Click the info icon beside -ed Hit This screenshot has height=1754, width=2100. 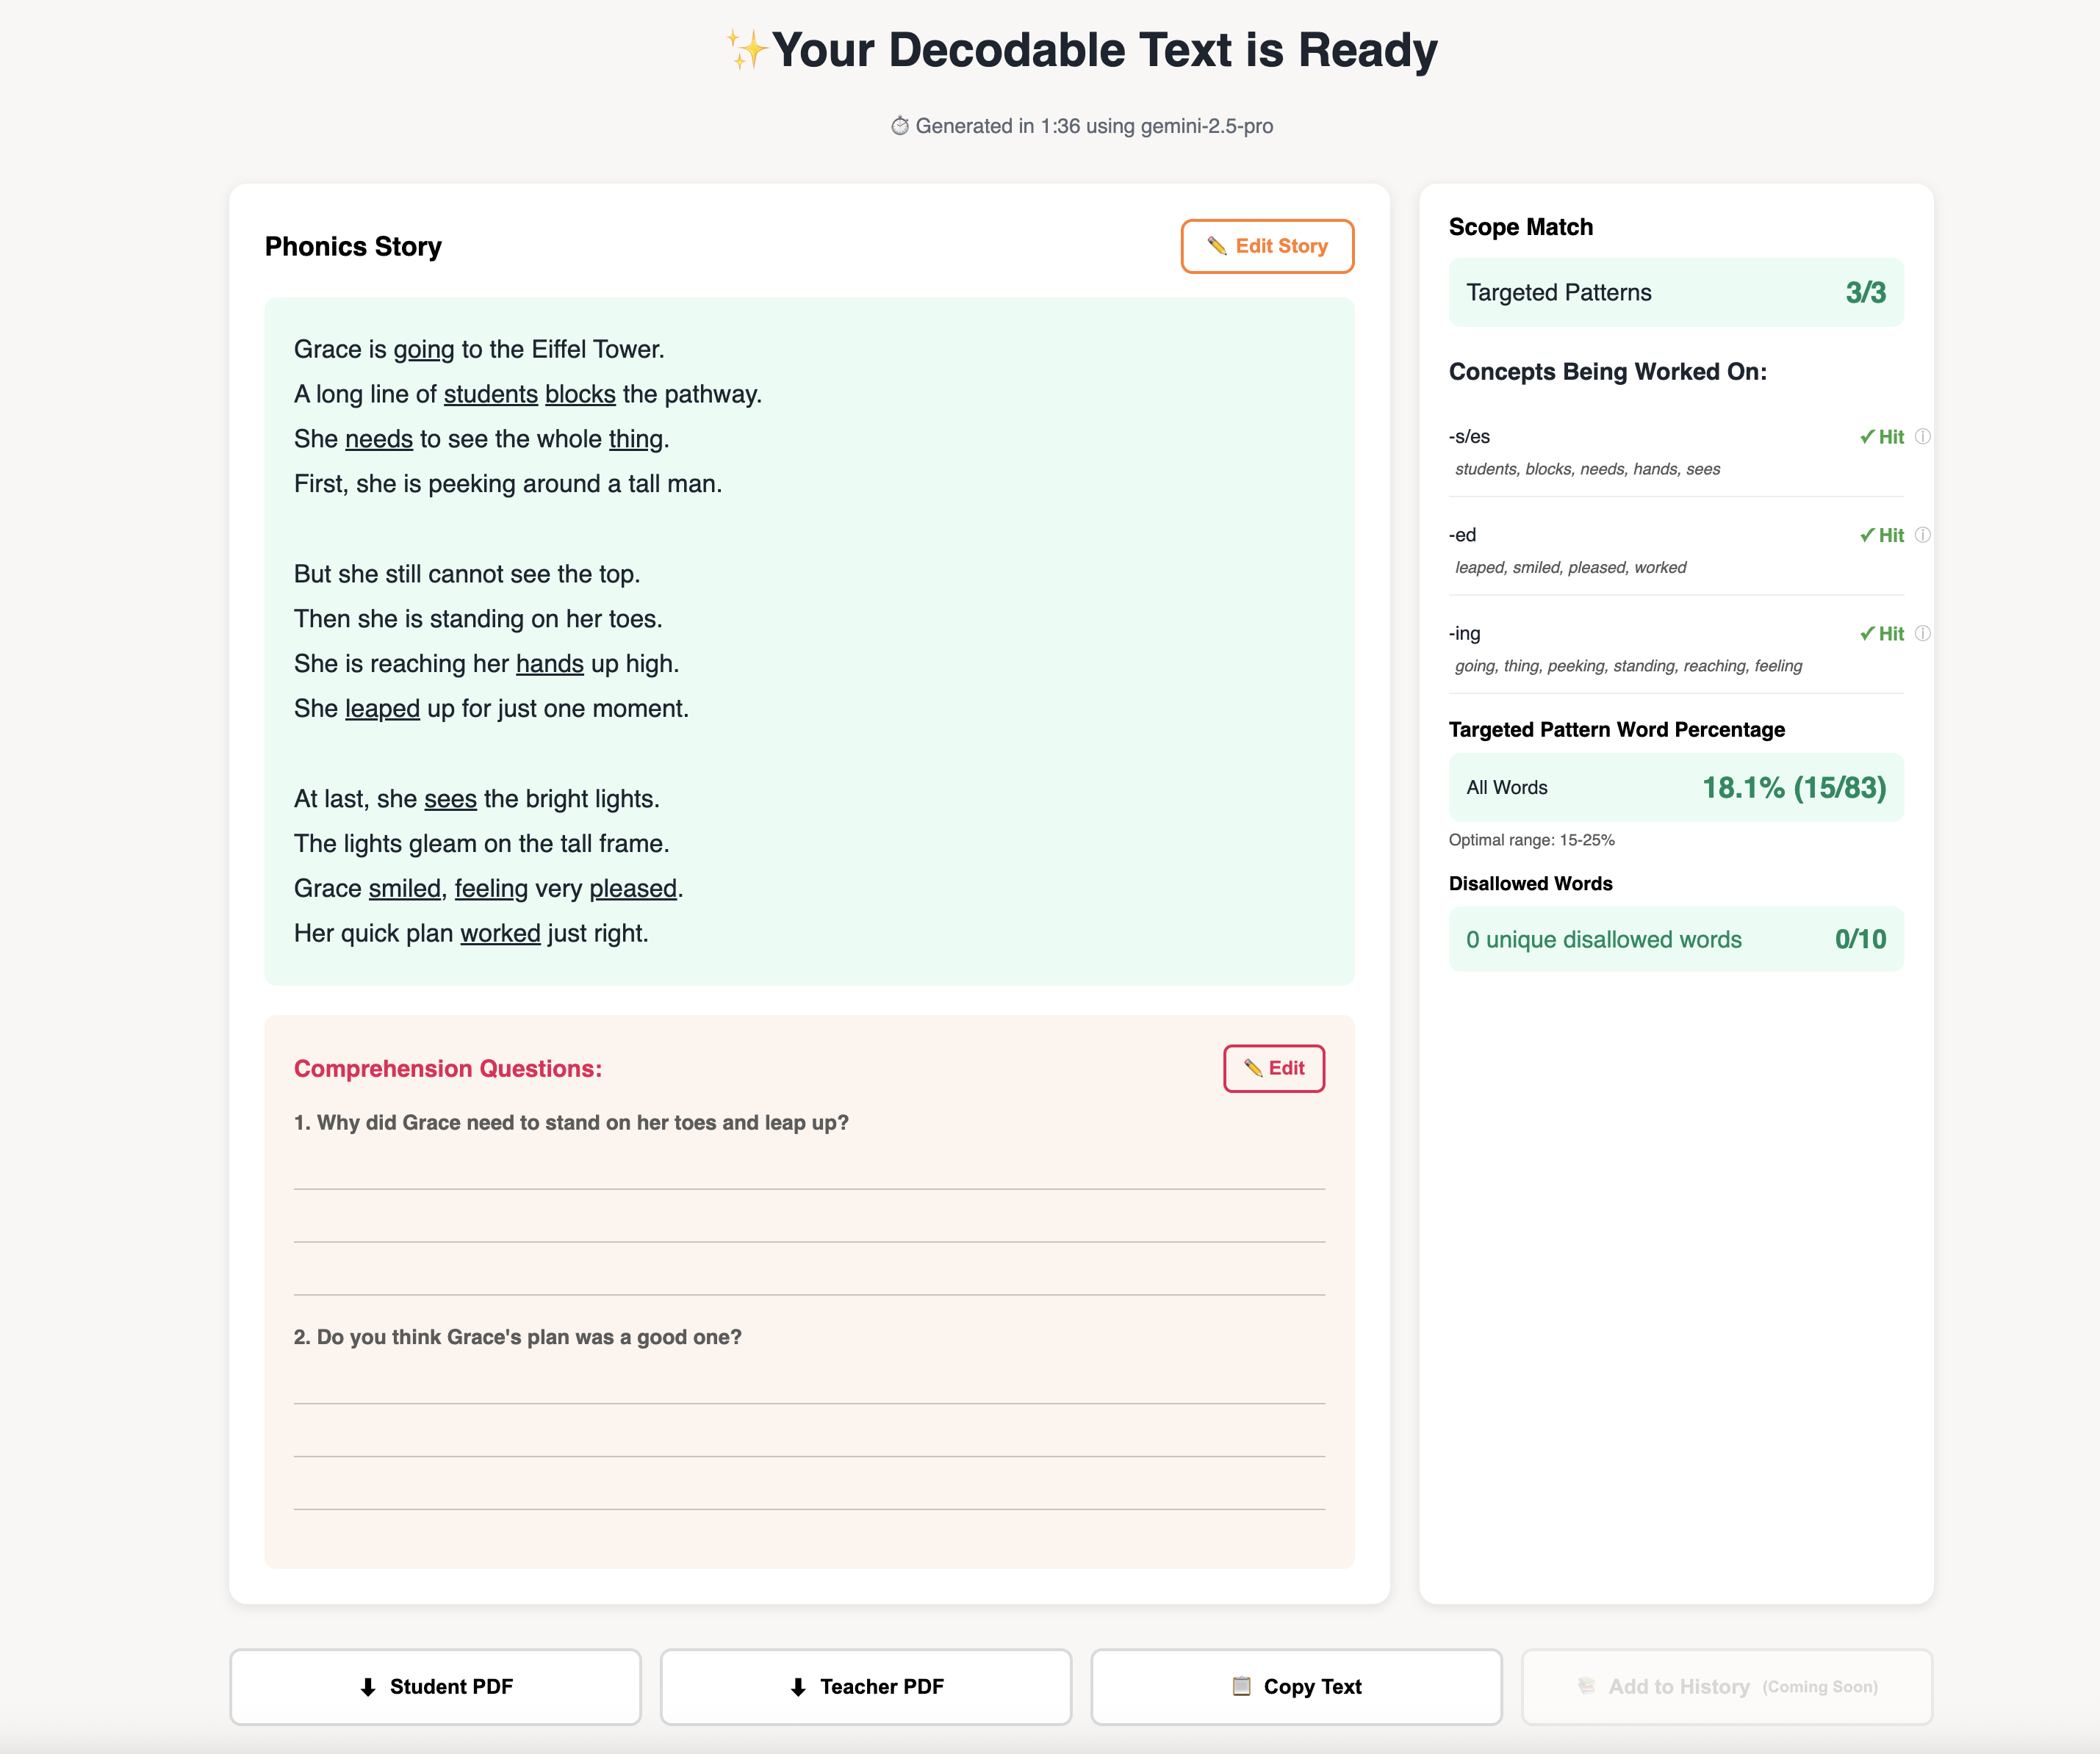1922,535
